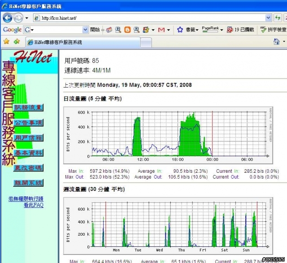The width and height of the screenshot is (287, 263).
Task: Select the HiNet專線客戶服務系統 tab
Action: pos(83,42)
